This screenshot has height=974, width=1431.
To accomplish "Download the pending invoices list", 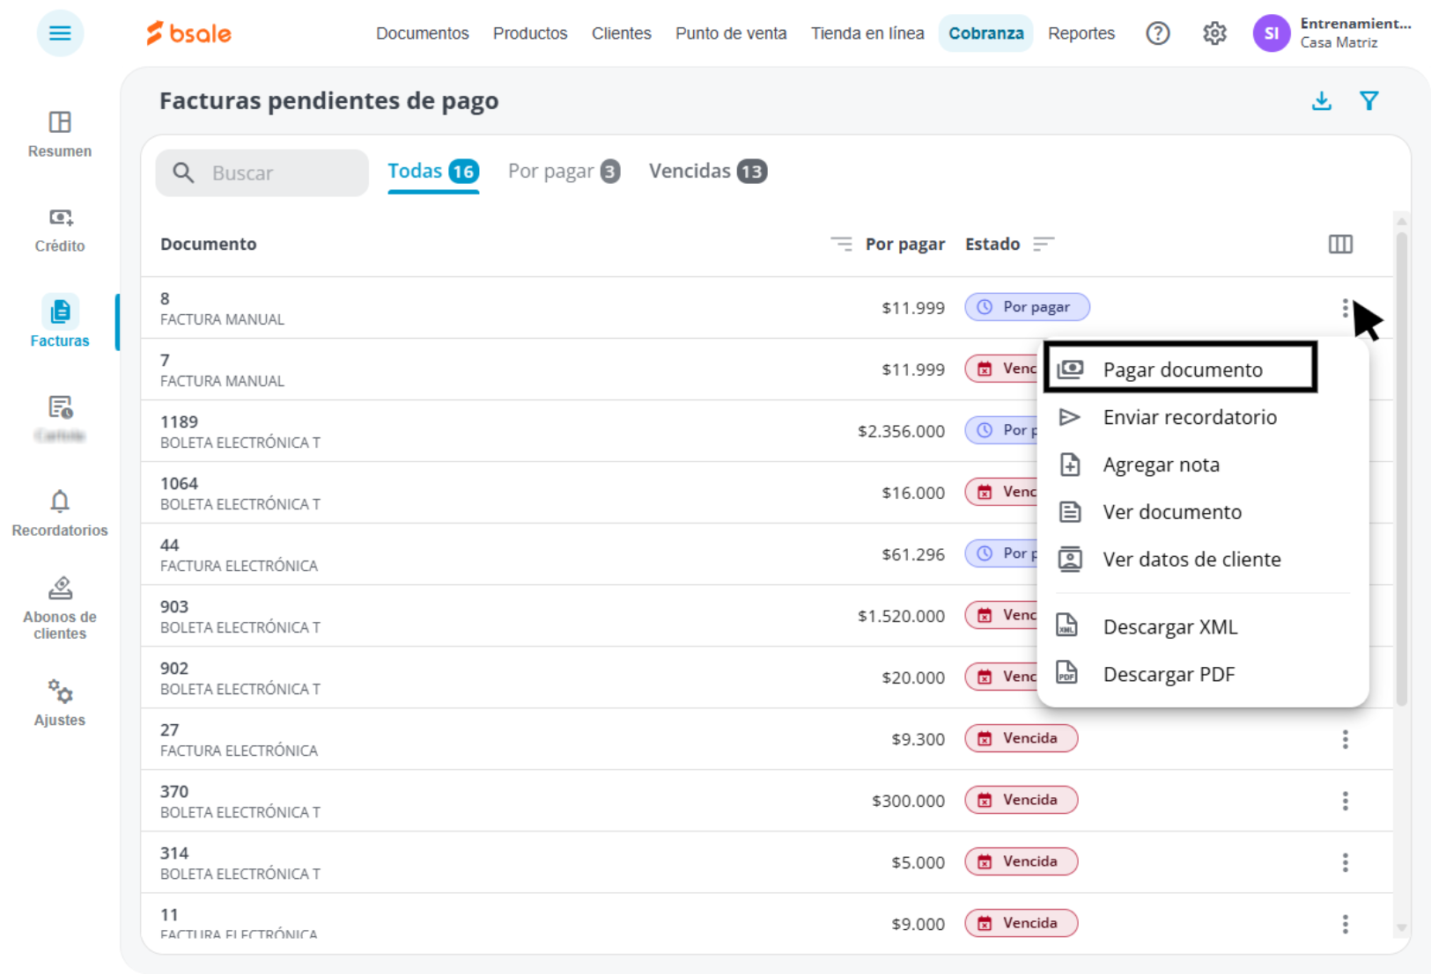I will click(1321, 100).
